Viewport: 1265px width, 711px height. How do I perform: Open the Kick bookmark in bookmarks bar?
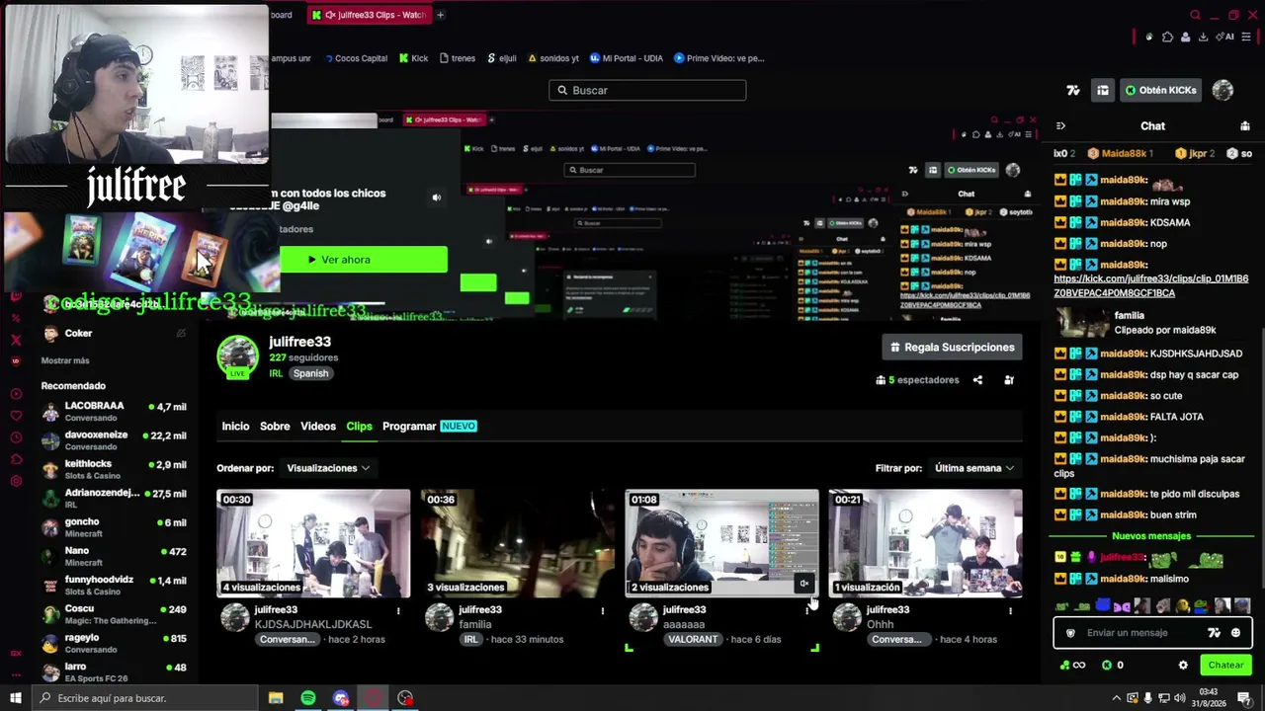tap(413, 58)
